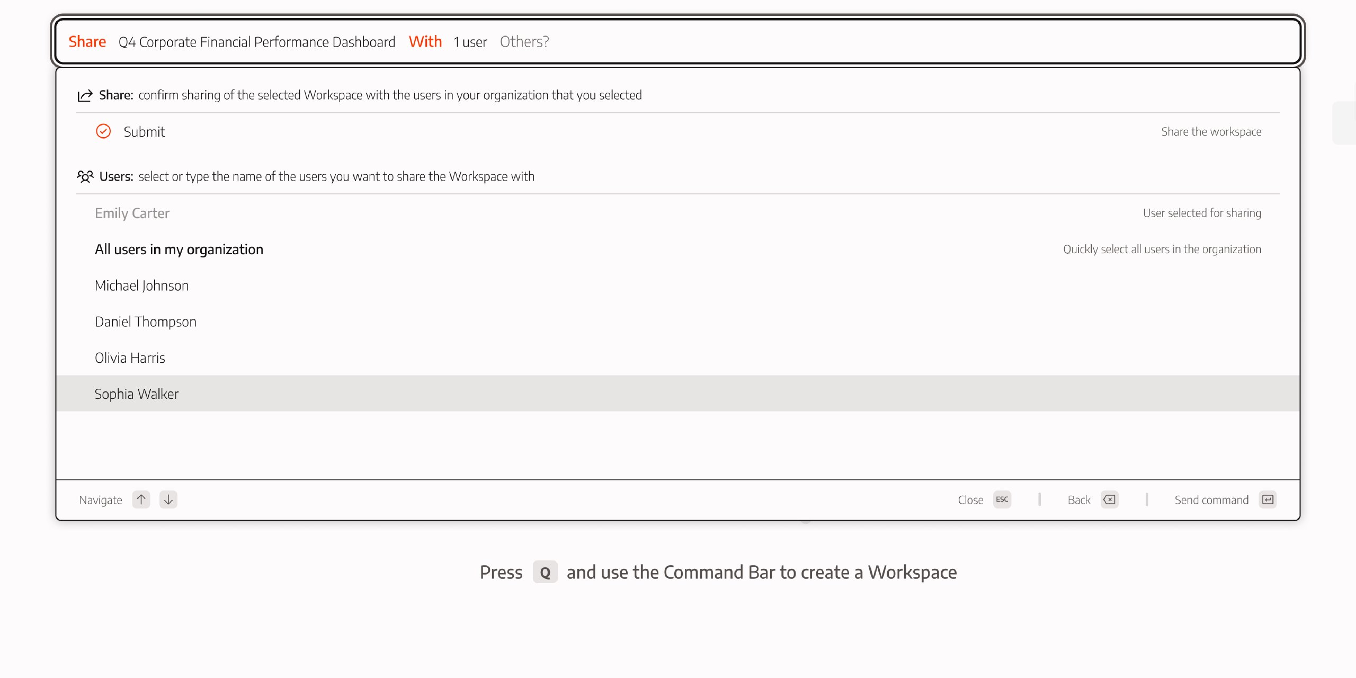Choose All users in my organization
Viewport: 1356px width, 678px height.
click(x=179, y=249)
